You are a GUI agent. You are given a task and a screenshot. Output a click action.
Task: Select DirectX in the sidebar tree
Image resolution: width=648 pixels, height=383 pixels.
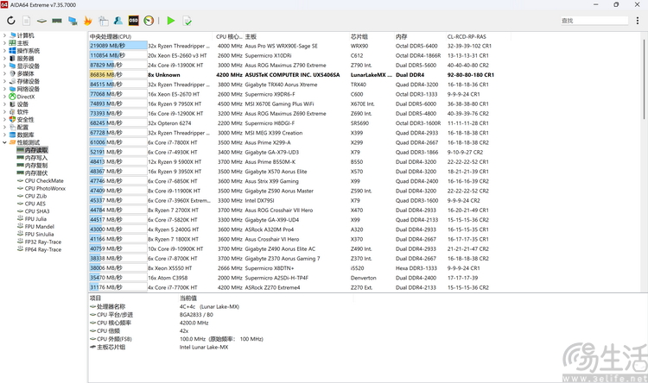(x=26, y=97)
